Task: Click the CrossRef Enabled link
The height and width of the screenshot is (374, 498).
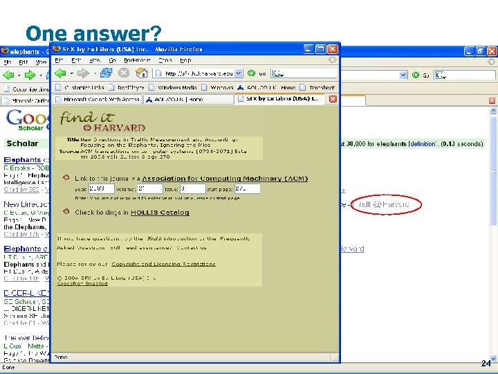Action: [82, 283]
